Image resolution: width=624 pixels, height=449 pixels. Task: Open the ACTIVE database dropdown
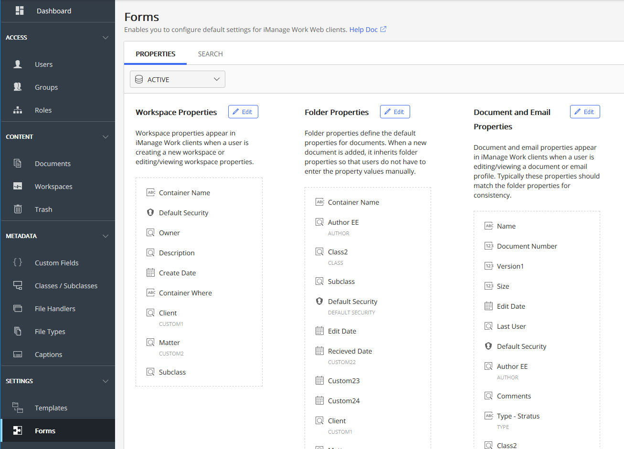click(x=177, y=79)
